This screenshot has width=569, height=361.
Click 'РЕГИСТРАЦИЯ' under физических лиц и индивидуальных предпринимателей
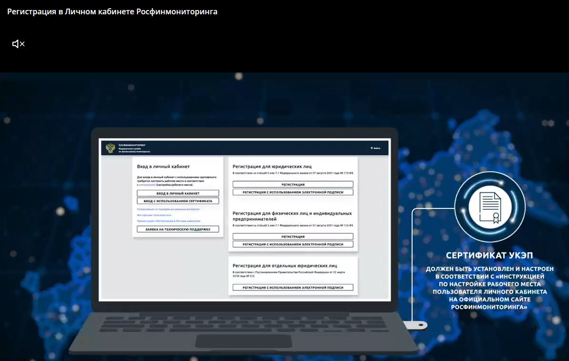click(x=293, y=237)
